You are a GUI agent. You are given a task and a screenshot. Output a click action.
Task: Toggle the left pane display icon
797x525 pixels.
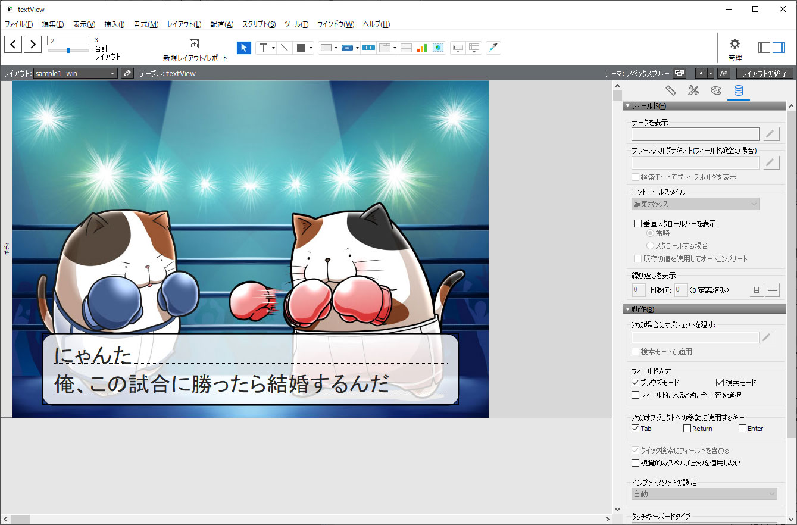(x=764, y=48)
